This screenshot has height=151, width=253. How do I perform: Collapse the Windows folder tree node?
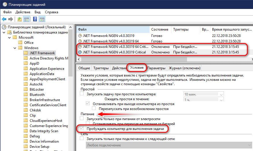[14, 48]
